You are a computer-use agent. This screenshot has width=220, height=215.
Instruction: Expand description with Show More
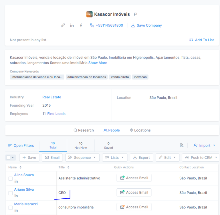coord(98,63)
